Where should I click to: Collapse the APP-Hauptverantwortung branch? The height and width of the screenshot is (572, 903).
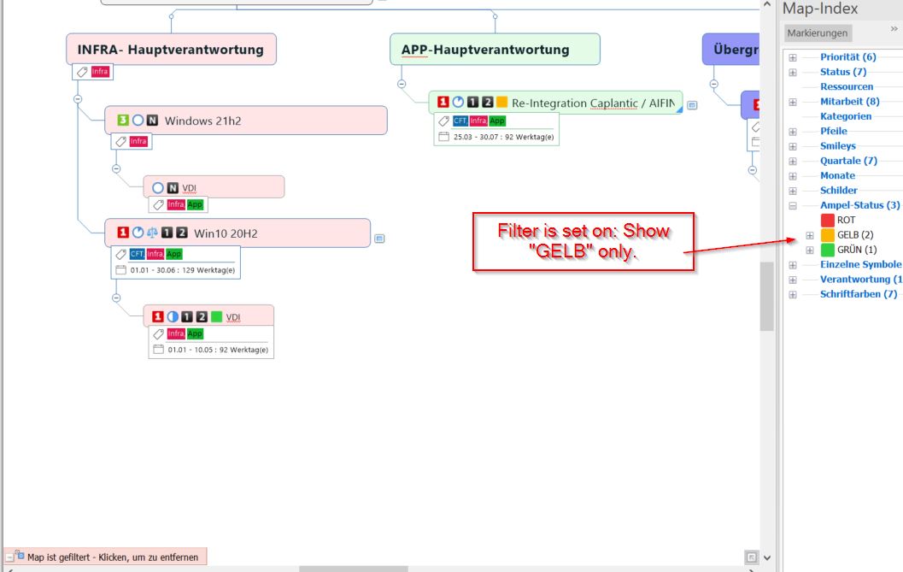401,84
